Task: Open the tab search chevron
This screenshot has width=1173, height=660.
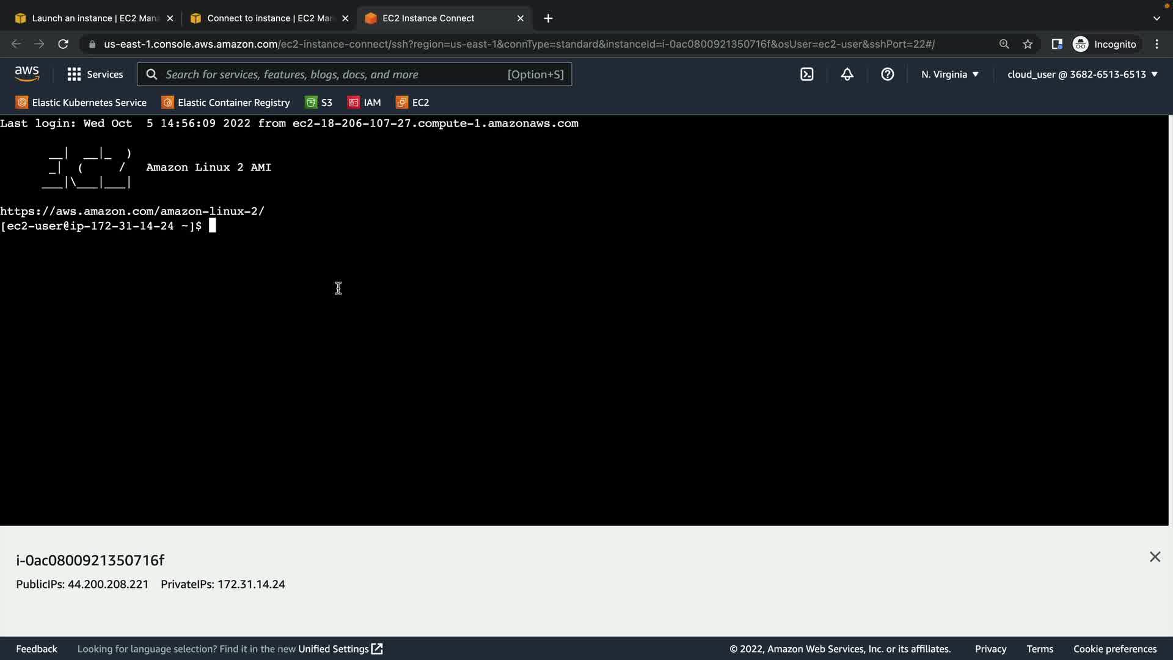Action: coord(1156,18)
